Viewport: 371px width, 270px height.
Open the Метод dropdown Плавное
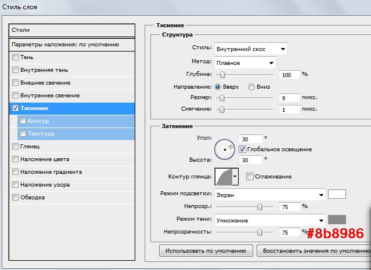coord(245,63)
